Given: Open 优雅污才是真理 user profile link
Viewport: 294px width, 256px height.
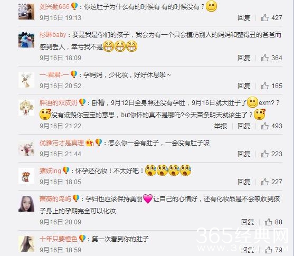Looking at the screenshot, I should tap(62, 143).
